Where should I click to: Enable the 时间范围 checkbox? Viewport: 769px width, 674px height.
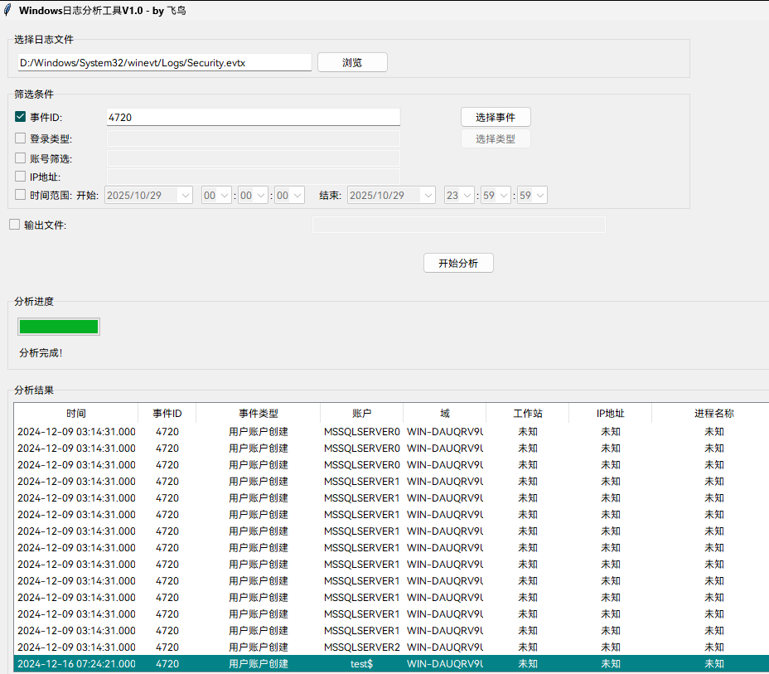click(20, 195)
